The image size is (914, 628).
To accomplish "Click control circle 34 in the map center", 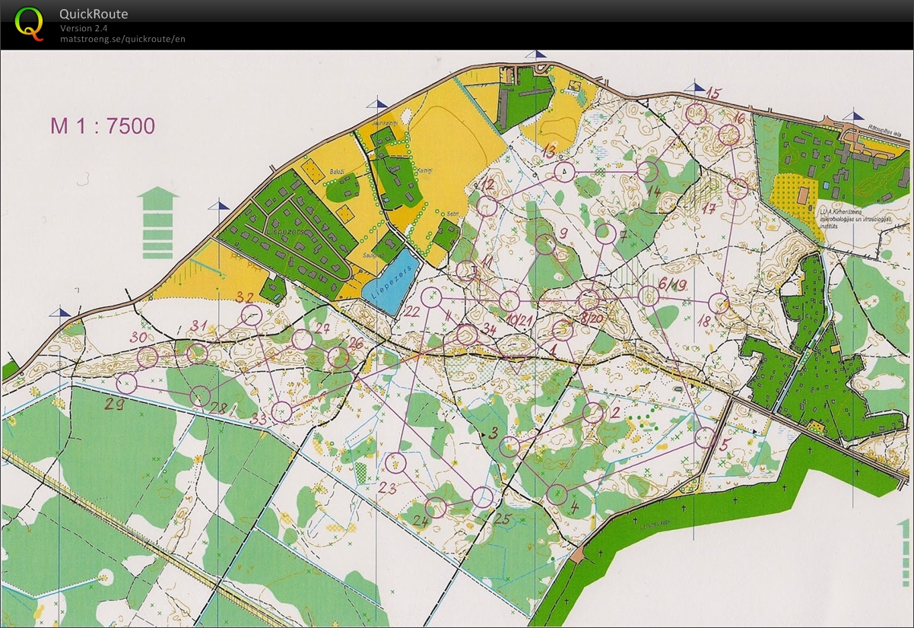I will (x=468, y=332).
